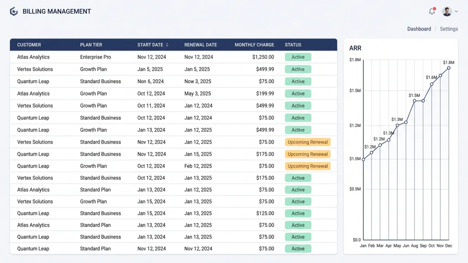This screenshot has height=263, width=468.
Task: Click the Renewal Date column header
Action: point(201,45)
